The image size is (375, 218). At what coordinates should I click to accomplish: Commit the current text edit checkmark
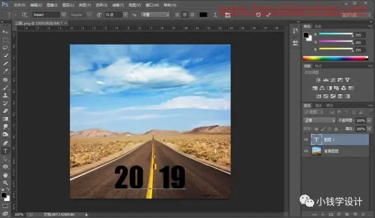click(x=268, y=15)
